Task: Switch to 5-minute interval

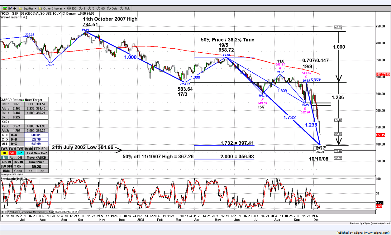Action: [x=91, y=8]
